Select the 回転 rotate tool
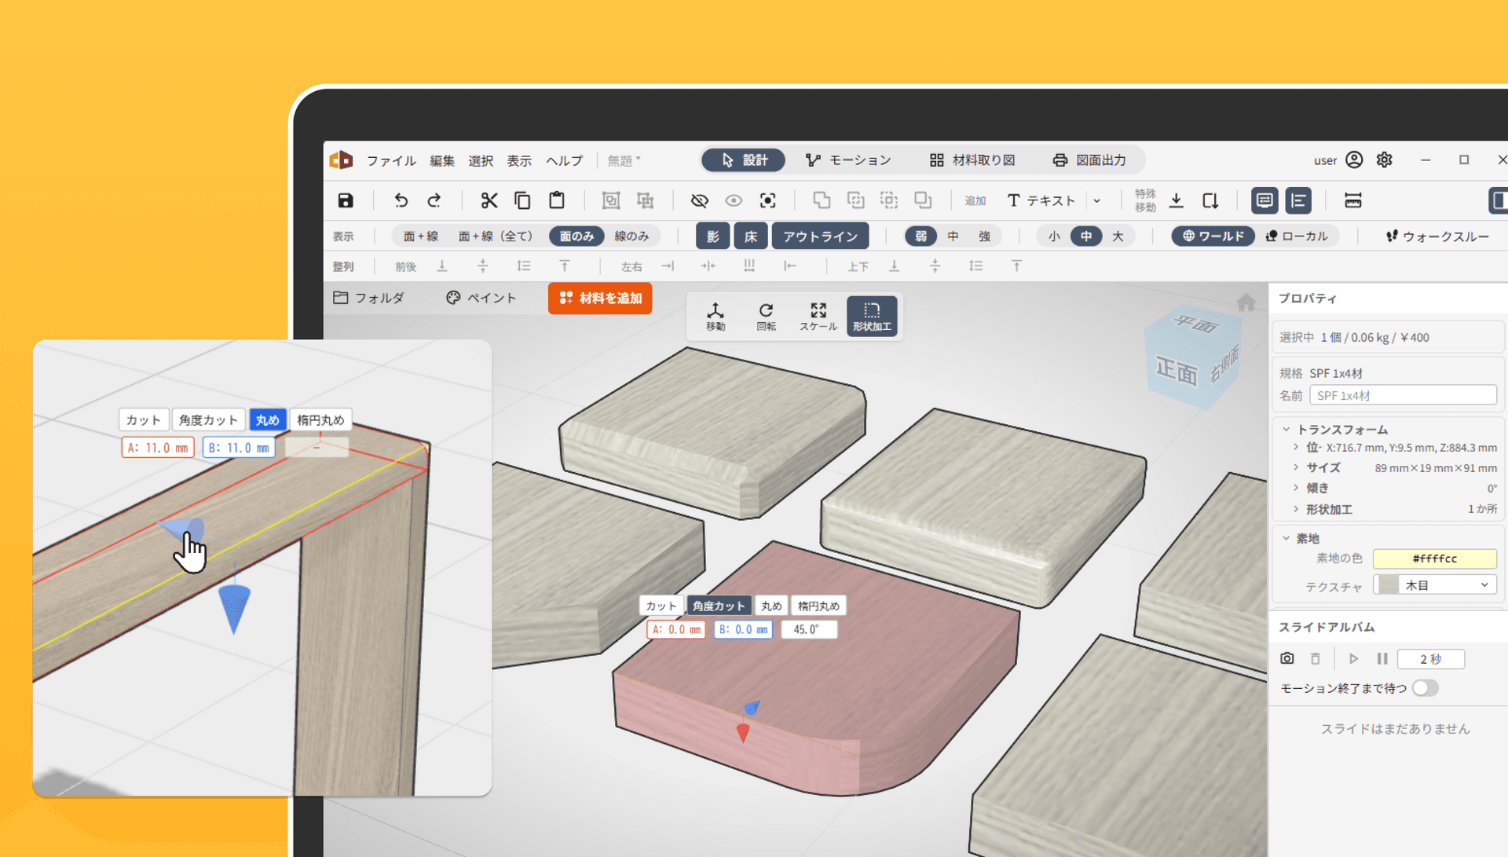Screen dimensions: 1508x857 pyautogui.click(x=767, y=316)
